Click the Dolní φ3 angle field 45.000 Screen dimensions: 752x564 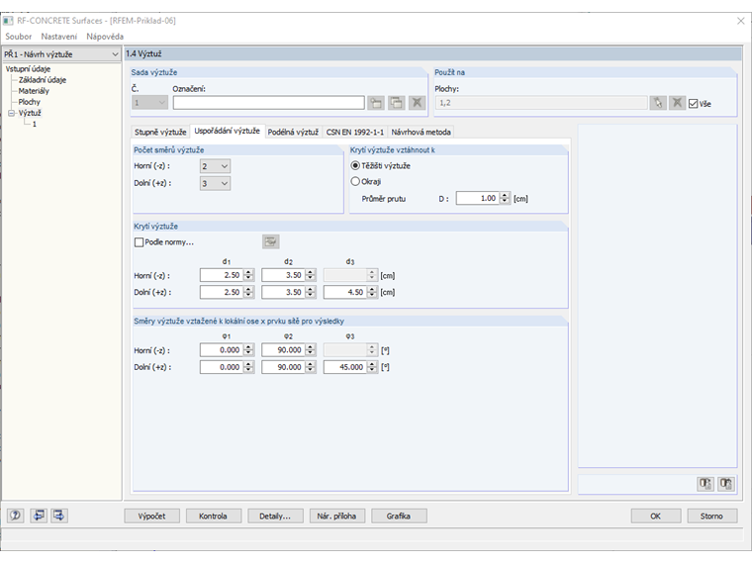pyautogui.click(x=345, y=367)
